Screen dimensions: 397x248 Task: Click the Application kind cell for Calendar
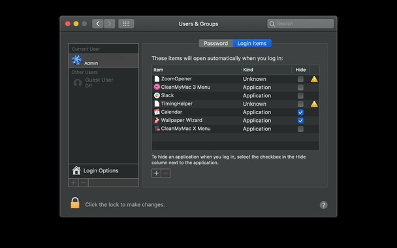[x=257, y=112]
